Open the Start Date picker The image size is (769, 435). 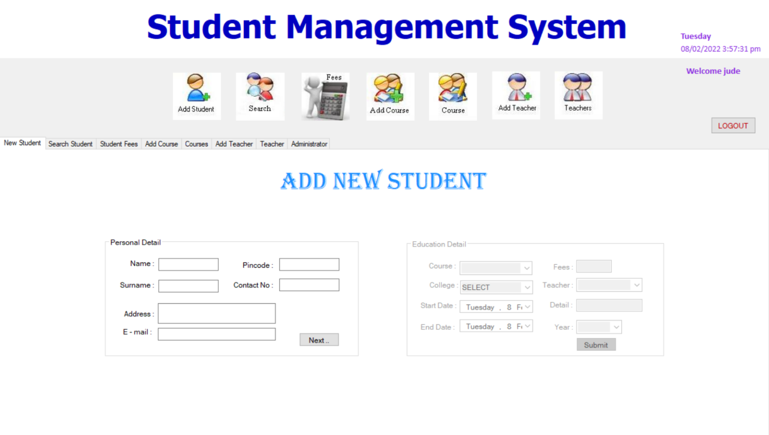[527, 306]
